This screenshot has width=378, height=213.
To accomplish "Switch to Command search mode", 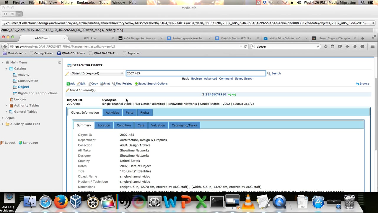I will [226, 79].
